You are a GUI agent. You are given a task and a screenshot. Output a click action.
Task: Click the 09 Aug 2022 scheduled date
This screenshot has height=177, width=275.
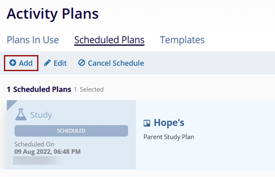(48, 152)
